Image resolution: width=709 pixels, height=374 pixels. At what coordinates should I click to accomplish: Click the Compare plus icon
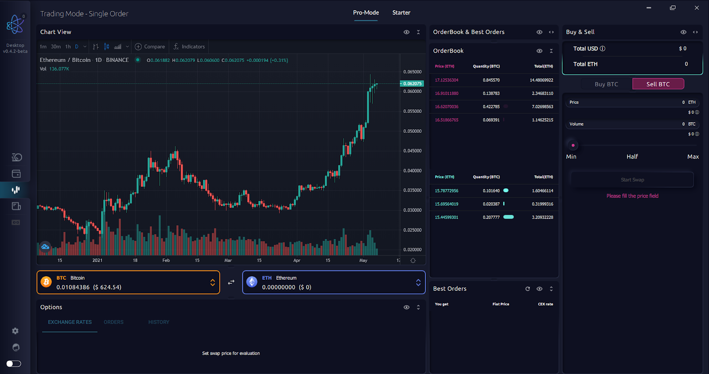coord(138,46)
